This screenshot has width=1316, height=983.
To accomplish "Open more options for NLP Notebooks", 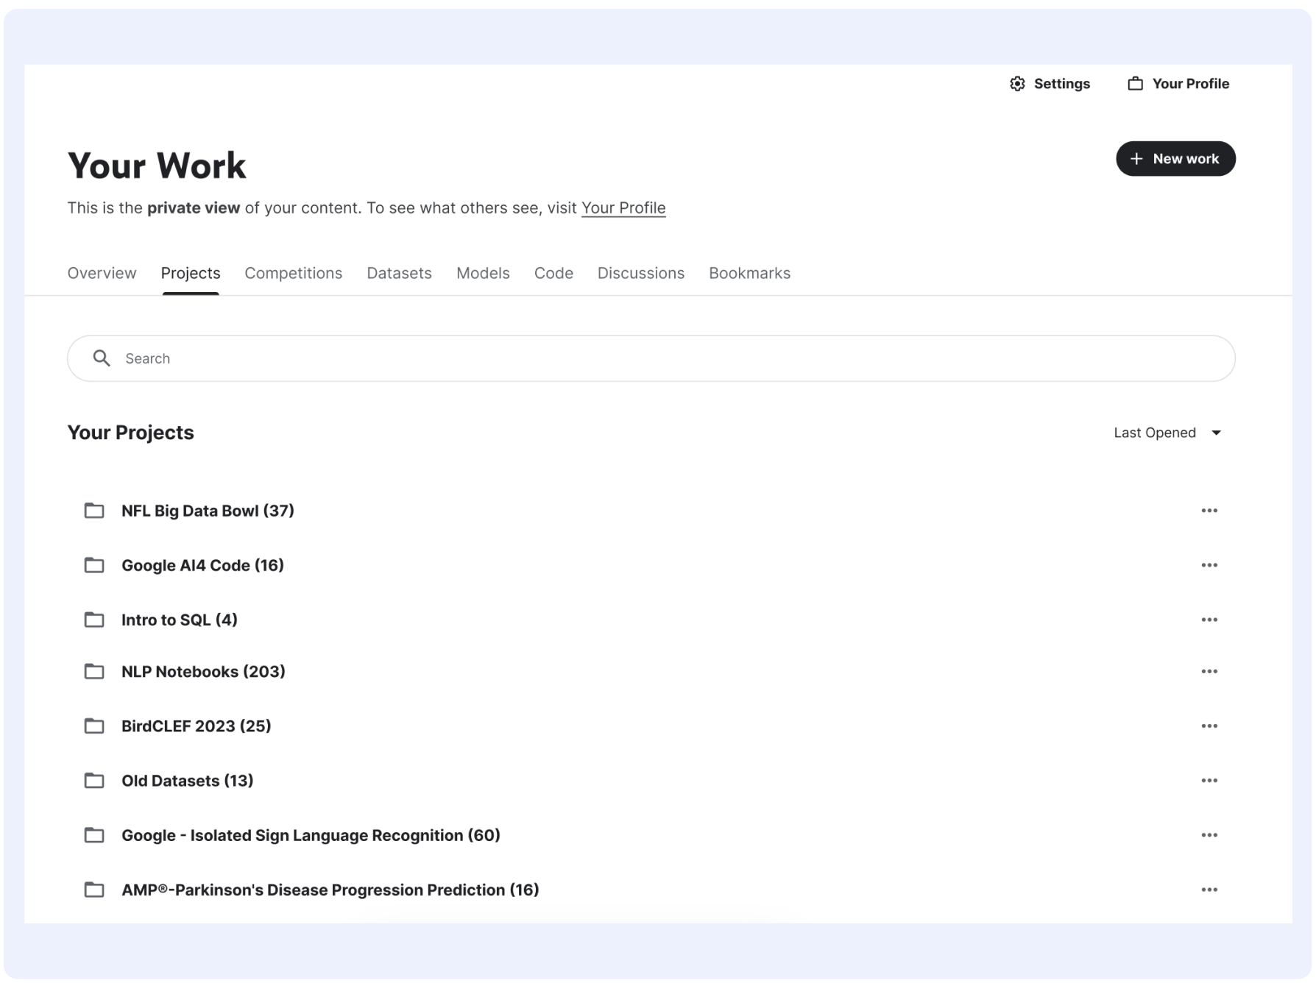I will 1209,671.
